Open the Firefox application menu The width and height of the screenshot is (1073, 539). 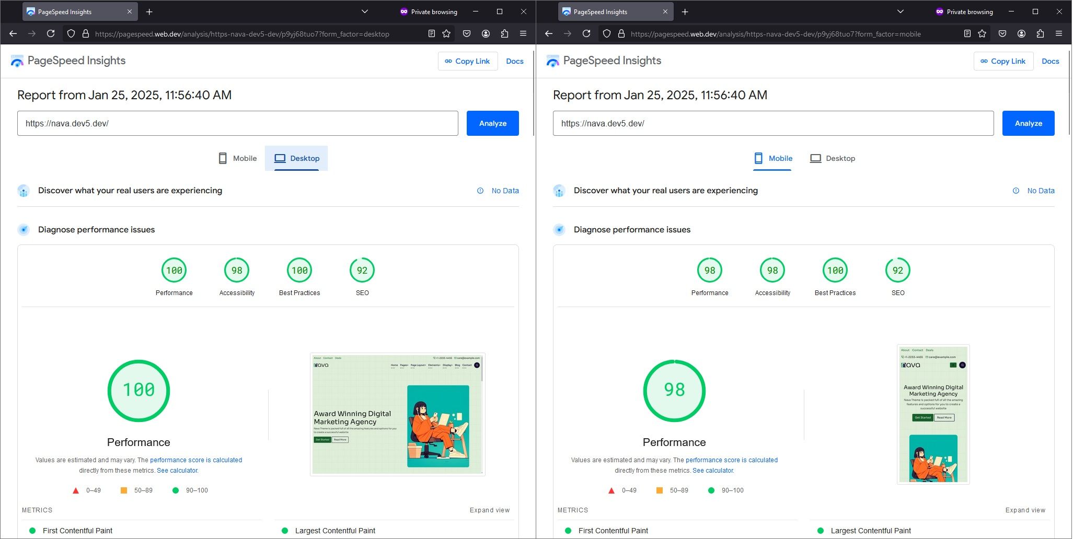(523, 33)
